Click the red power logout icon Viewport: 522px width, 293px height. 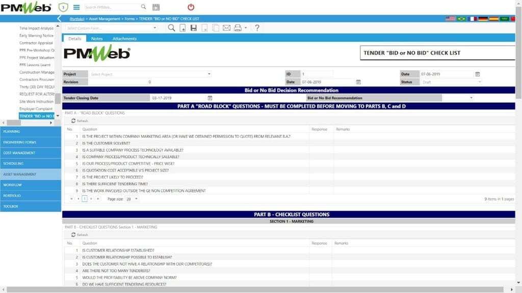pos(191,7)
